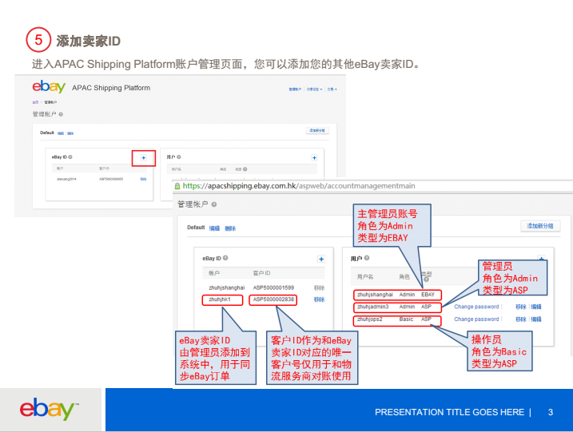Image resolution: width=573 pixels, height=432 pixels.
Task: Click the eBay logo in the slide footer
Action: point(49,410)
